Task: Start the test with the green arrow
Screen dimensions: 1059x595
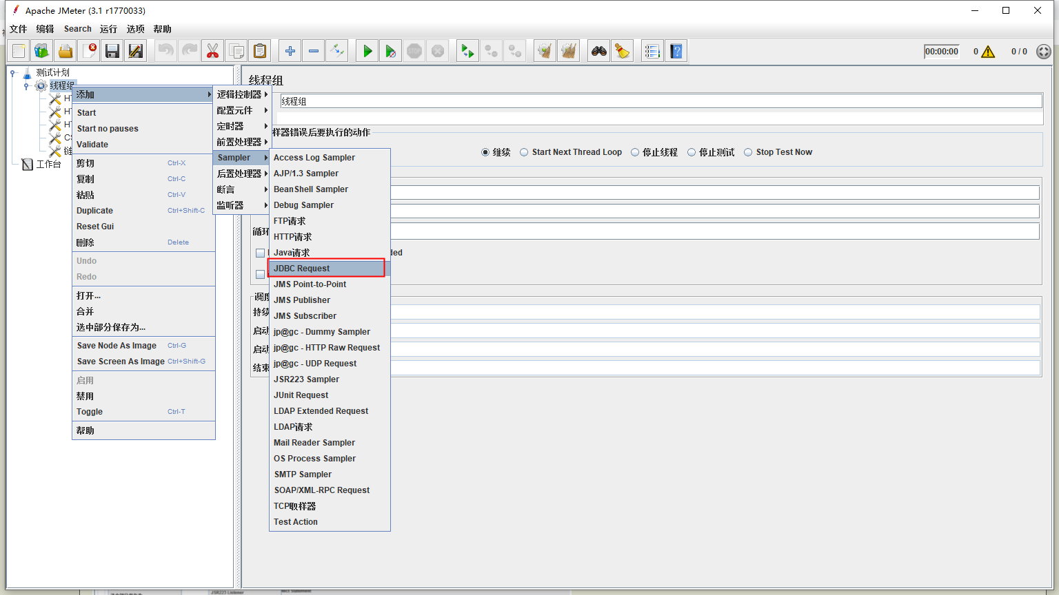Action: pyautogui.click(x=367, y=51)
